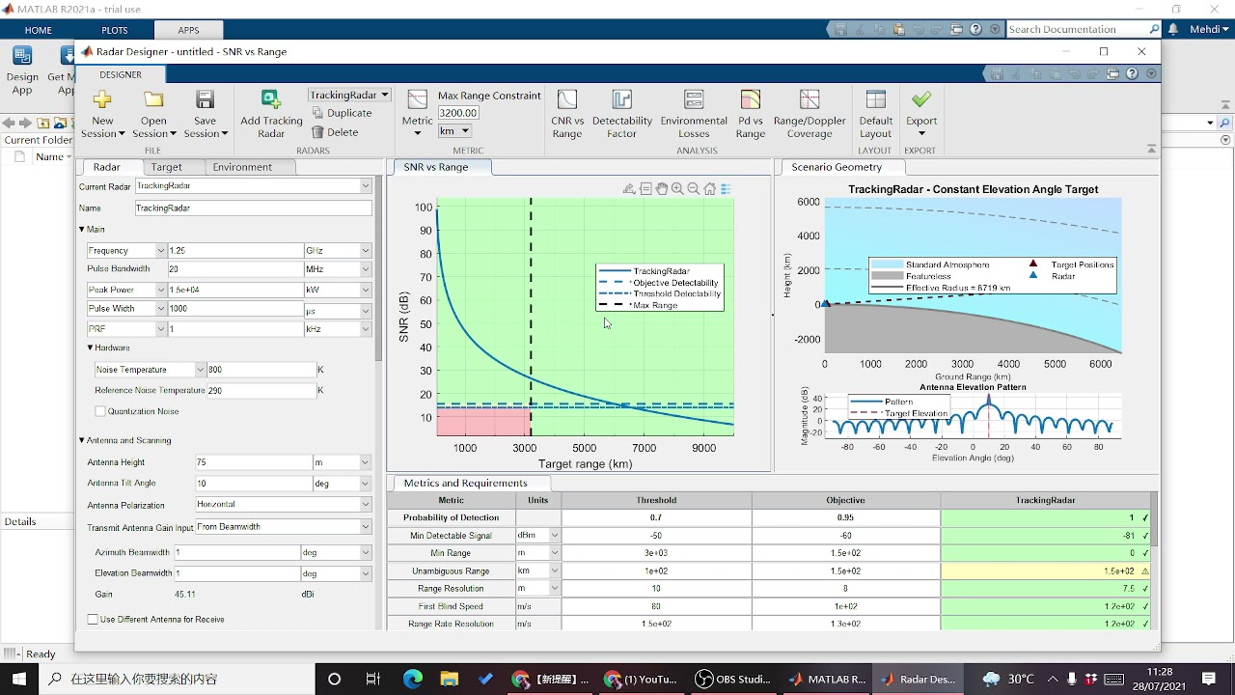Select the SNR vs Range tab
This screenshot has width=1235, height=695.
click(440, 167)
